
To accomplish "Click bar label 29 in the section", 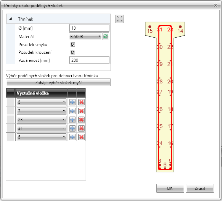I will tap(160, 64).
